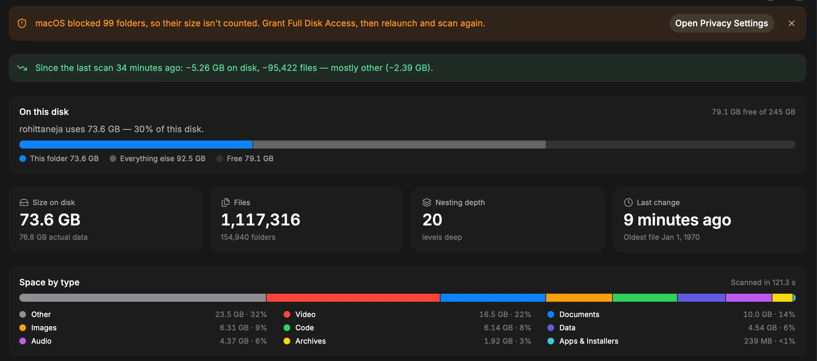Click the '239 MB · <1%' Apps size value
The height and width of the screenshot is (361, 817).
(769, 341)
